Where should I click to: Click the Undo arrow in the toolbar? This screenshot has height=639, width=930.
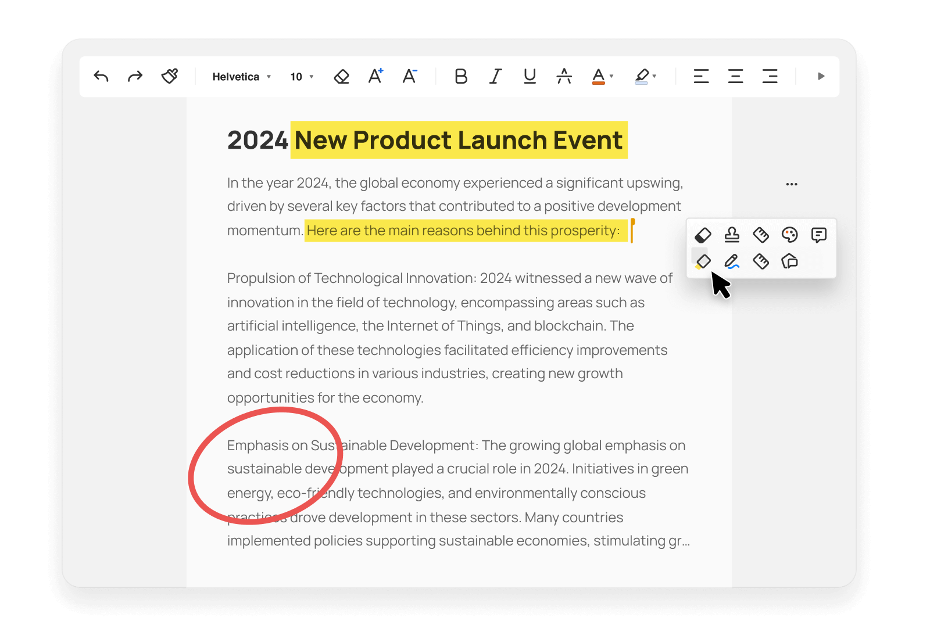pyautogui.click(x=101, y=76)
